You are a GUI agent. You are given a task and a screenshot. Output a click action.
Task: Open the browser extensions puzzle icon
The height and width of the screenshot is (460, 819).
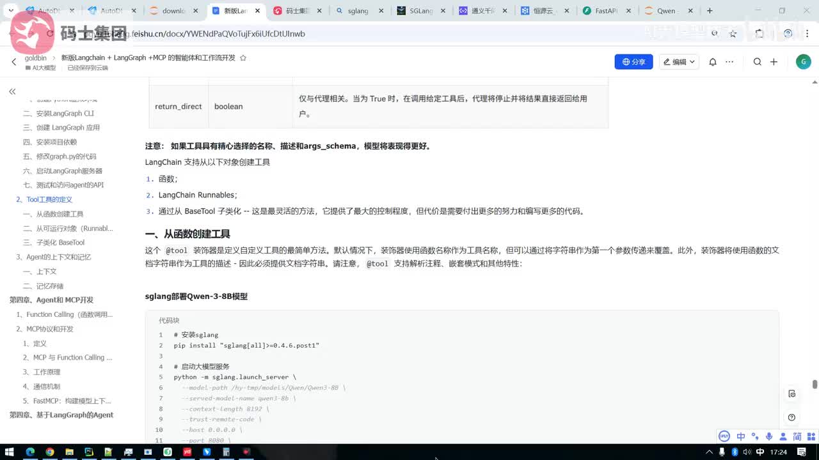[x=759, y=34]
